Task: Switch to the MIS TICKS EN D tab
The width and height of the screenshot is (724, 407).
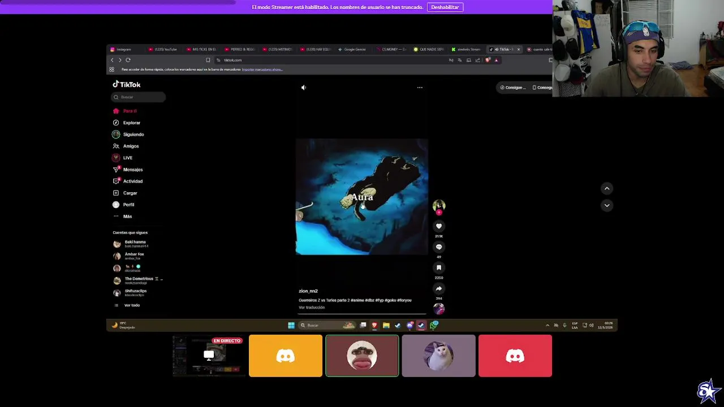Action: [201, 49]
